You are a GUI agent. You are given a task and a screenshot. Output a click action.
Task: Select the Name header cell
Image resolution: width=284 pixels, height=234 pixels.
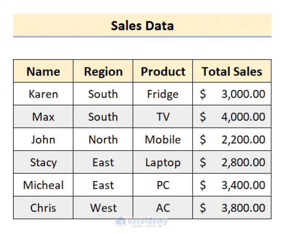[43, 71]
